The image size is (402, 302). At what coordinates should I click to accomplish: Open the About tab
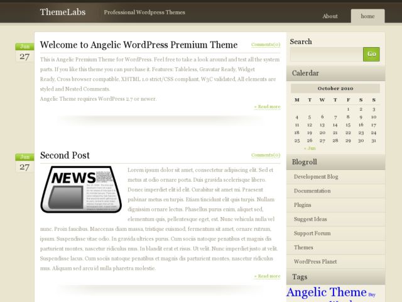coord(330,16)
